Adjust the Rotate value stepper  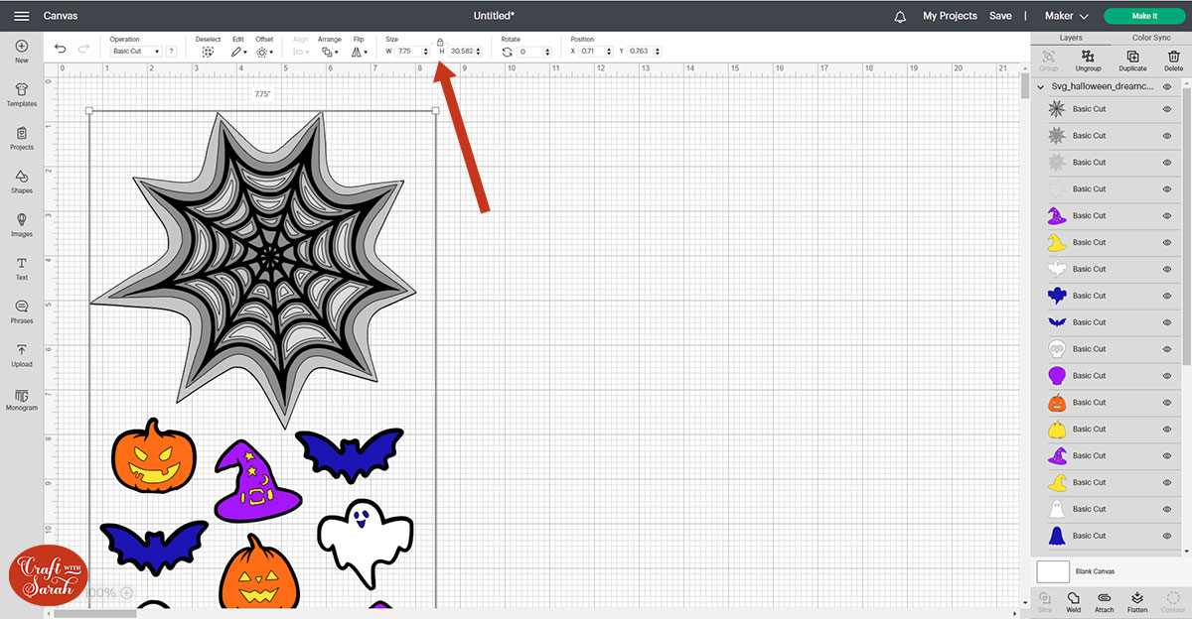[x=548, y=51]
